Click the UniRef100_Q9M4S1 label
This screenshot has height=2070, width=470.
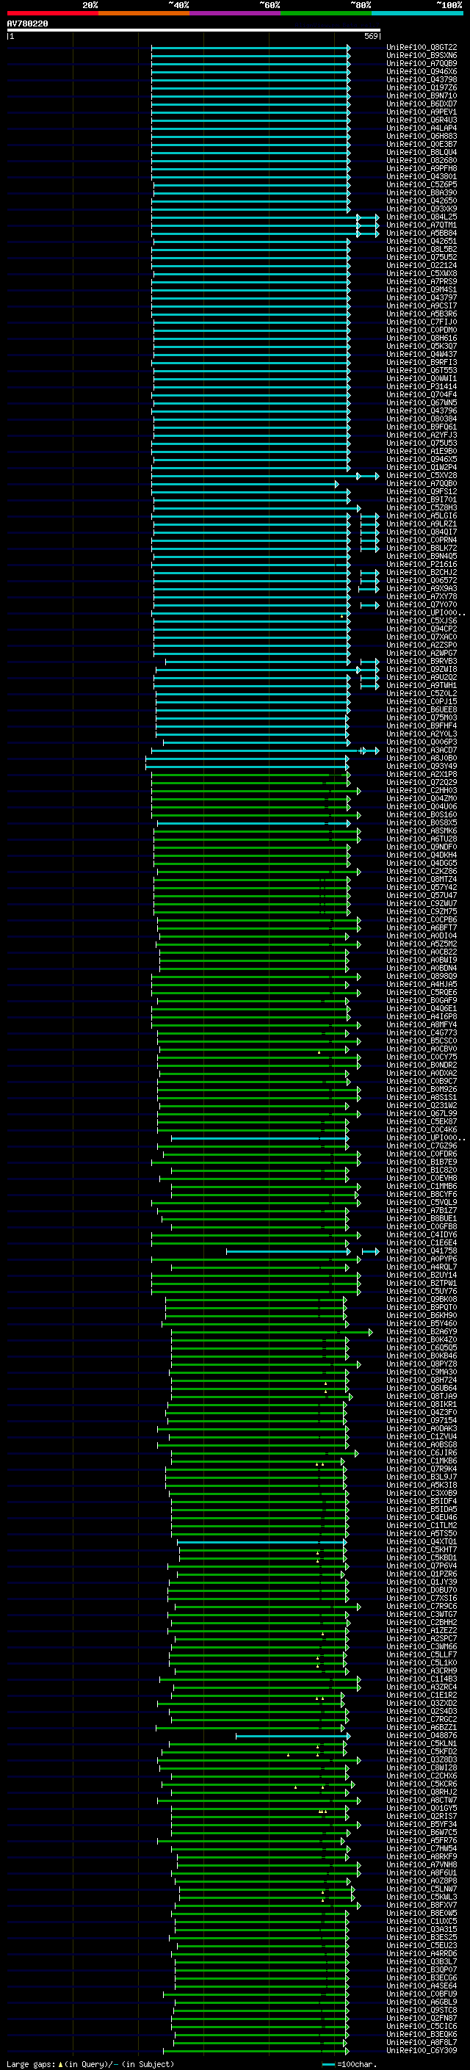[422, 289]
